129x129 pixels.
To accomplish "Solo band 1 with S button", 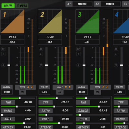I will tap(3, 65).
